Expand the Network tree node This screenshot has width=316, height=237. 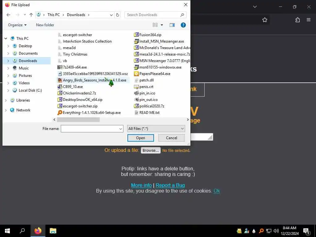[x=6, y=110]
